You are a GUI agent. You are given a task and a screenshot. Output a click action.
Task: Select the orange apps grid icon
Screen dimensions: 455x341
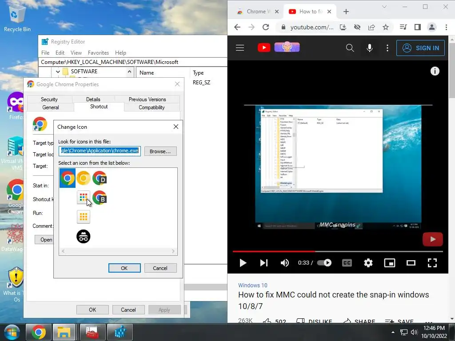(x=83, y=217)
